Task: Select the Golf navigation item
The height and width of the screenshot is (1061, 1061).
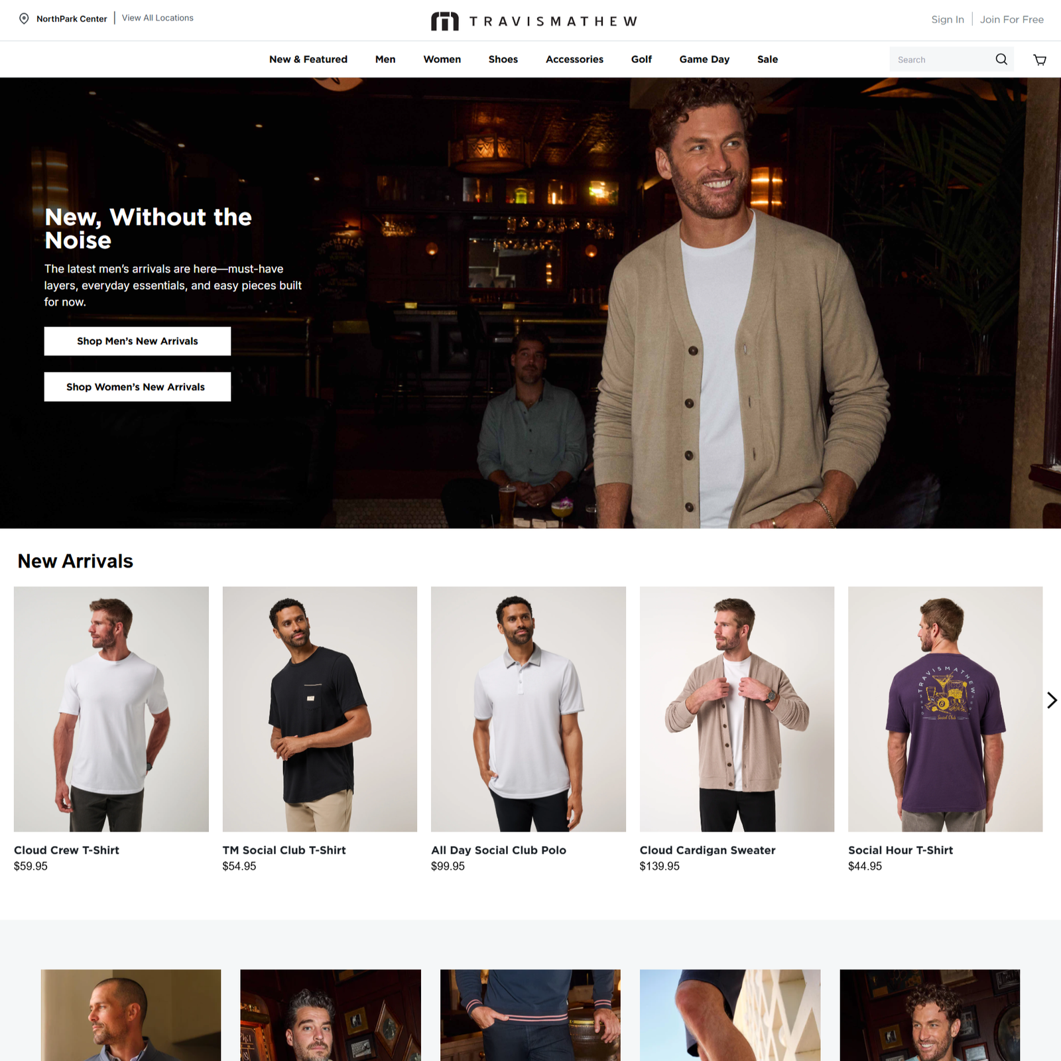Action: tap(641, 60)
